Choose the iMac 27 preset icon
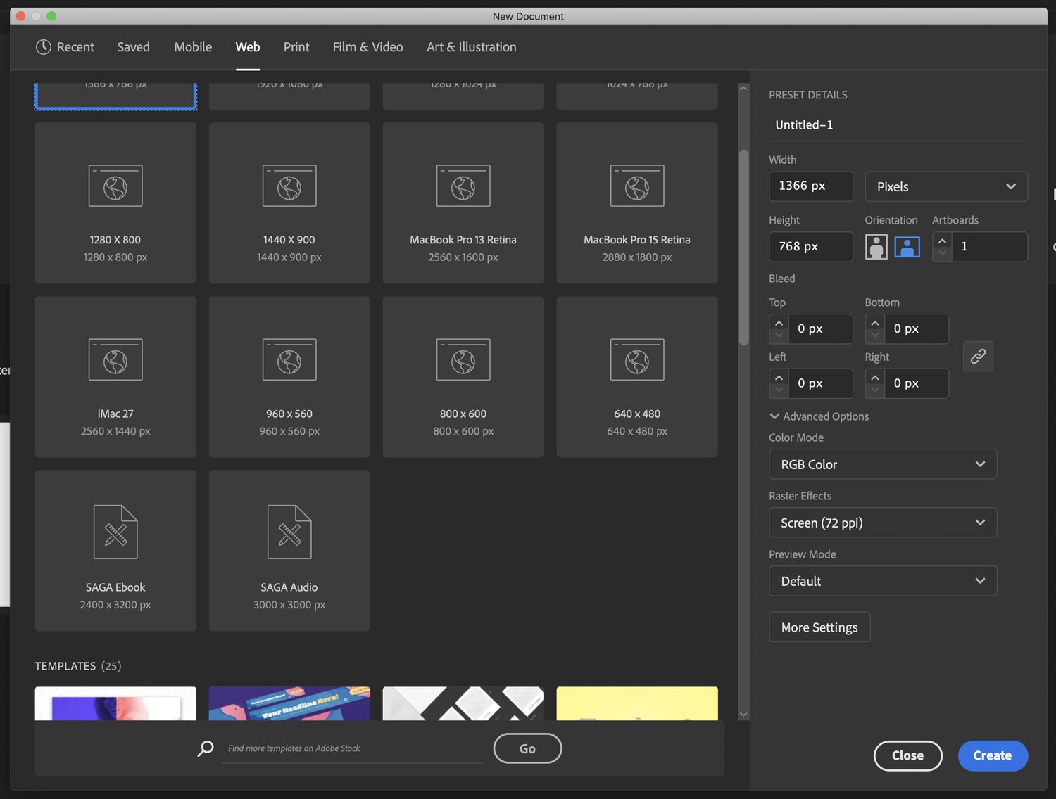The width and height of the screenshot is (1056, 799). click(115, 360)
